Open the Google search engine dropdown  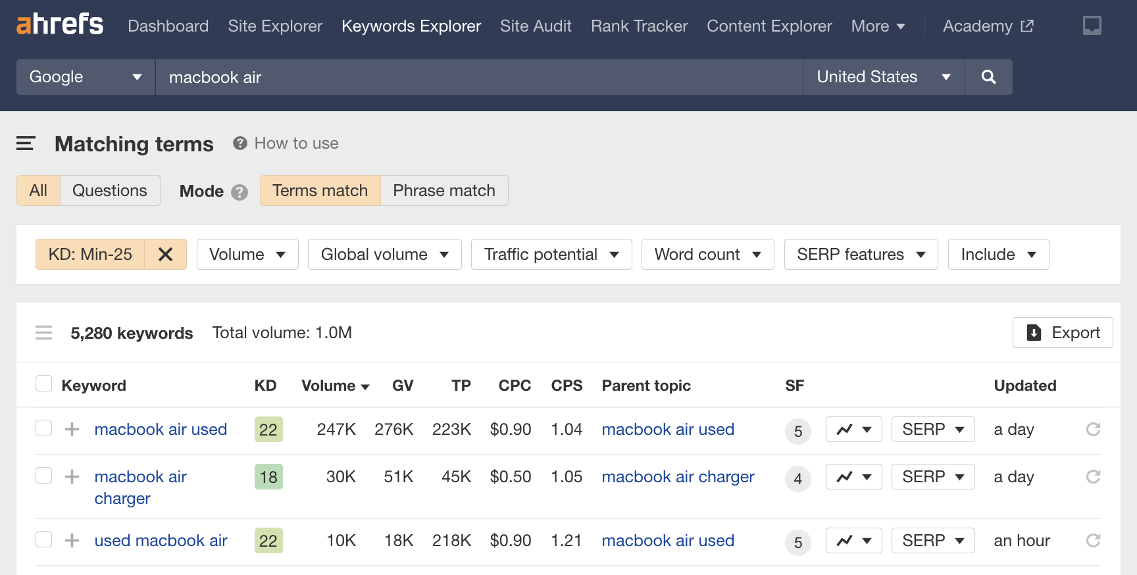click(x=86, y=77)
